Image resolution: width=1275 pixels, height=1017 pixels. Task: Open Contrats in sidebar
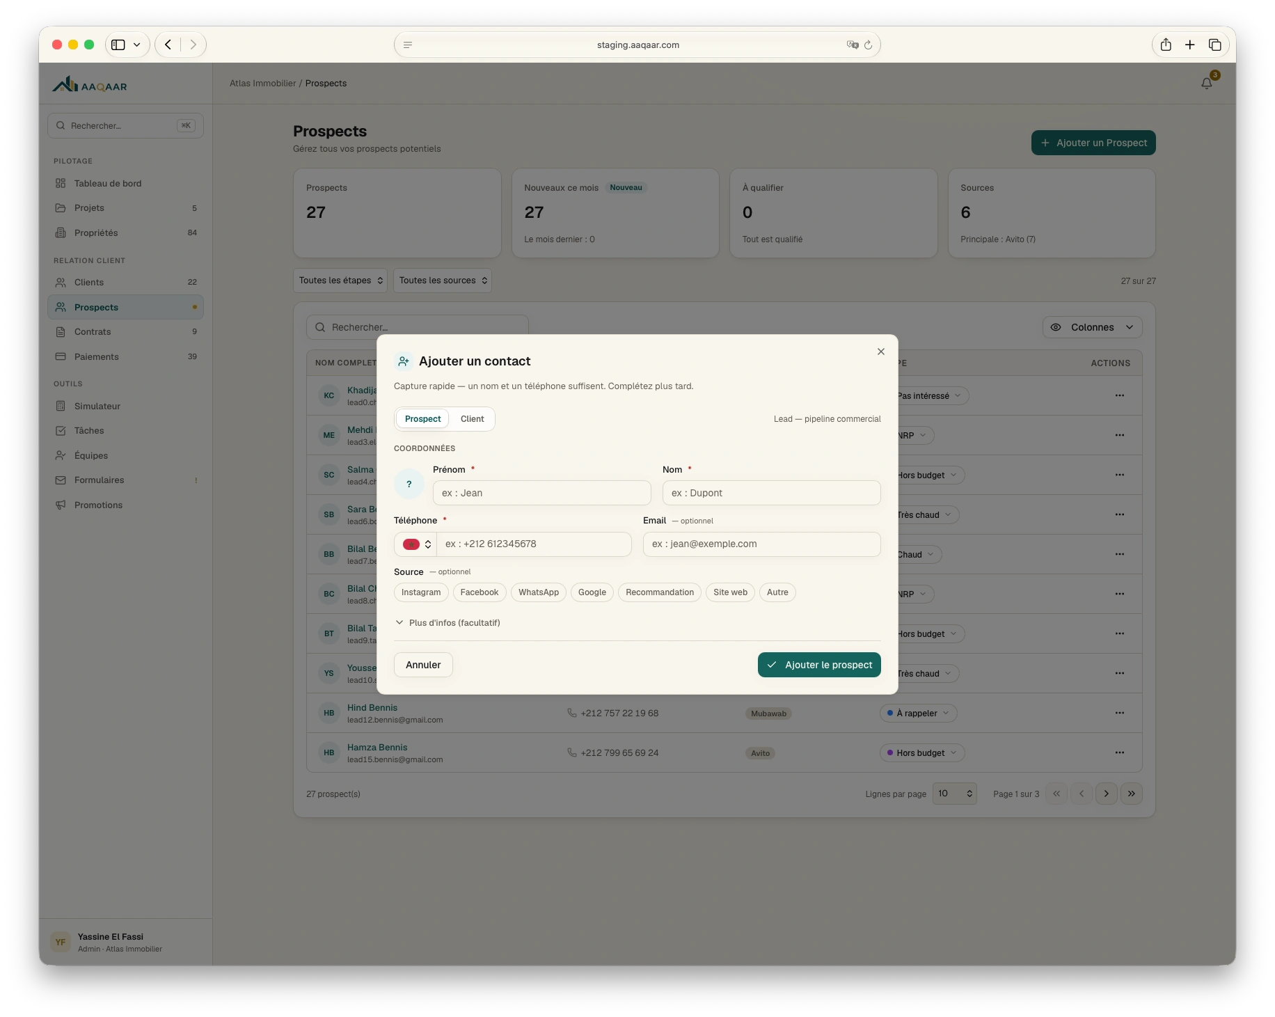click(x=125, y=332)
